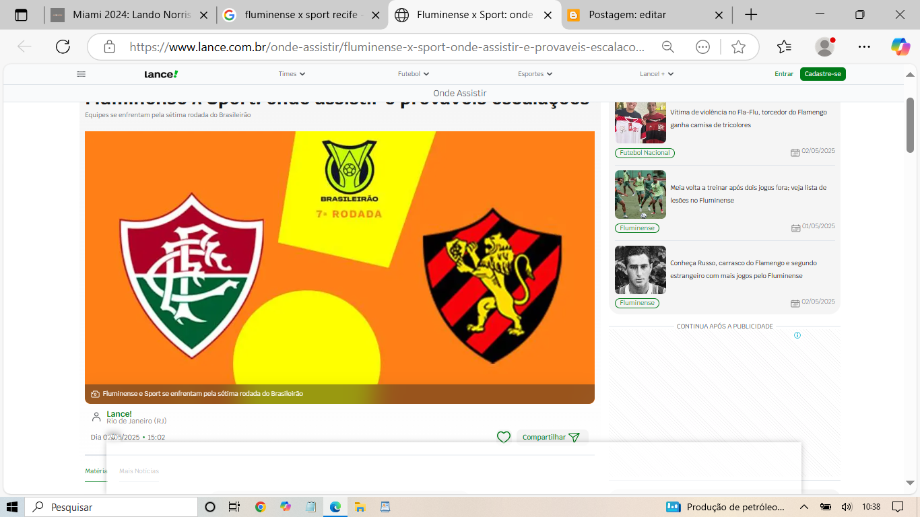Image resolution: width=920 pixels, height=517 pixels.
Task: Click the Fluminense x Sport main image
Action: [339, 267]
